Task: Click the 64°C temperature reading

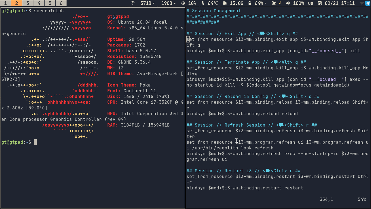Action: click(213, 3)
